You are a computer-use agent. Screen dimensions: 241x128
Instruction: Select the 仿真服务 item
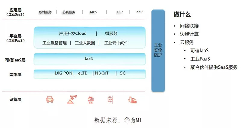(69, 12)
